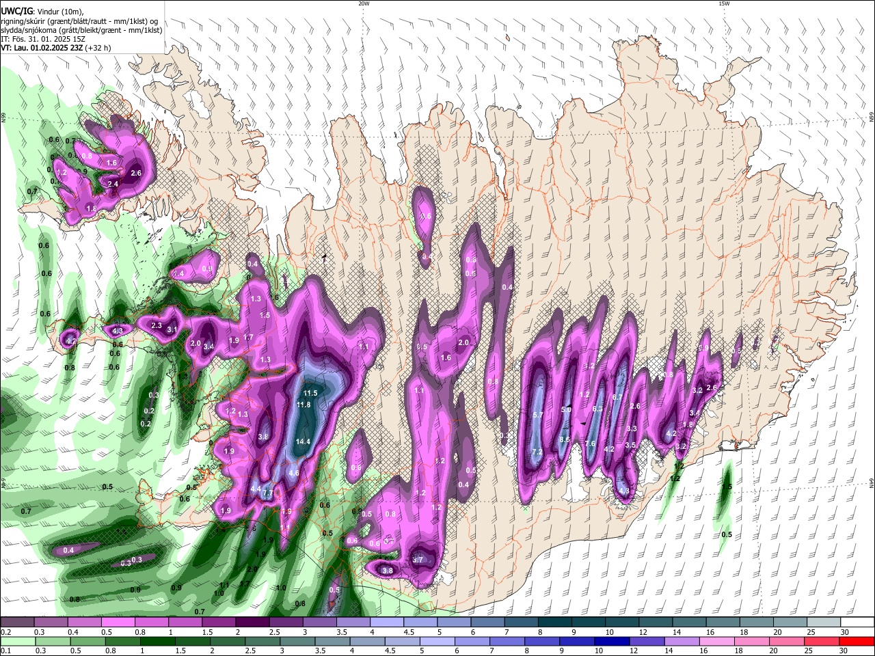The image size is (875, 656).
Task: Click the 4.4 value label on the map
Action: (256, 489)
